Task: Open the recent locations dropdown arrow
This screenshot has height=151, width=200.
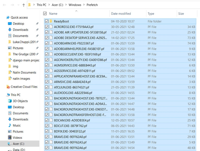Action: point(18,5)
